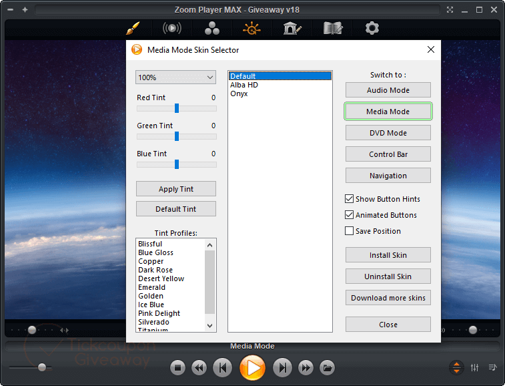
Task: Toggle Animated Buttons checkbox
Action: 349,215
